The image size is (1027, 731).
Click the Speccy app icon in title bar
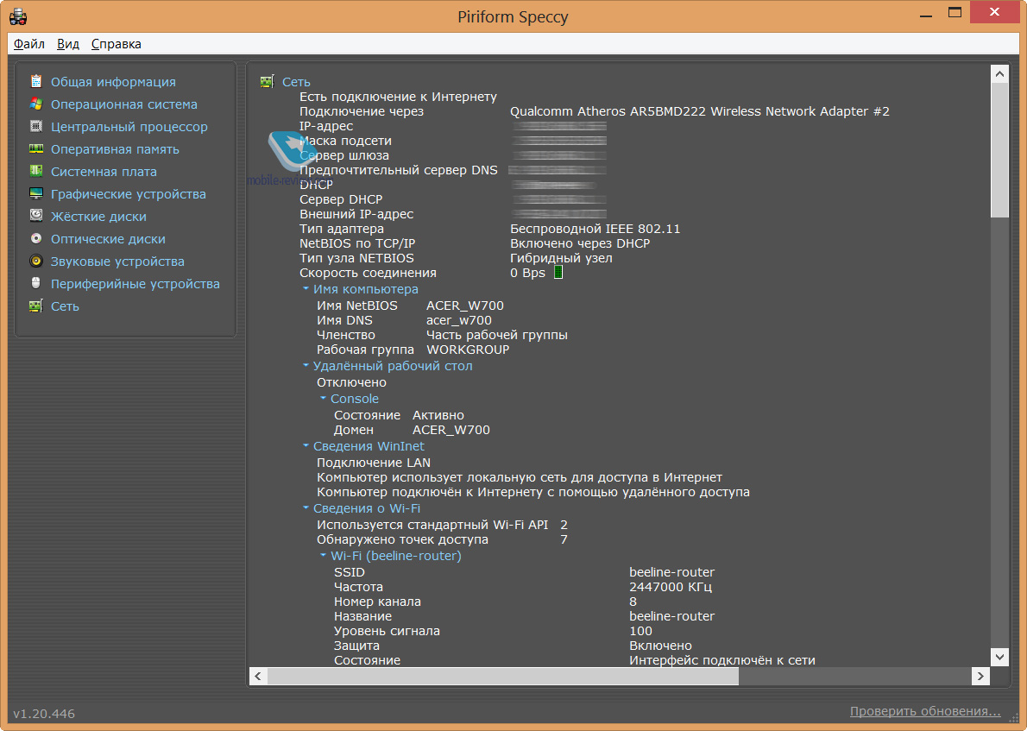(18, 16)
